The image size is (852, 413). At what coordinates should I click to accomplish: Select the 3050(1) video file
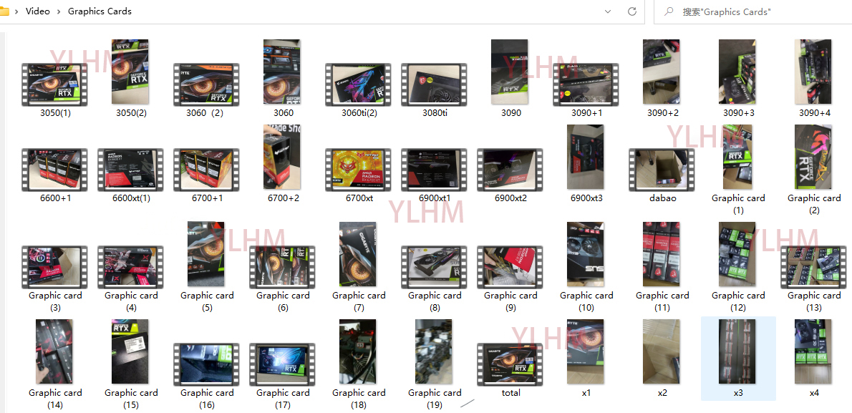point(54,84)
